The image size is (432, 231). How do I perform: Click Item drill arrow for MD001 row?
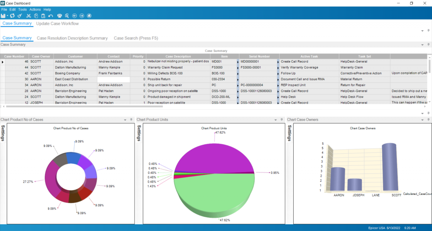tap(238, 62)
